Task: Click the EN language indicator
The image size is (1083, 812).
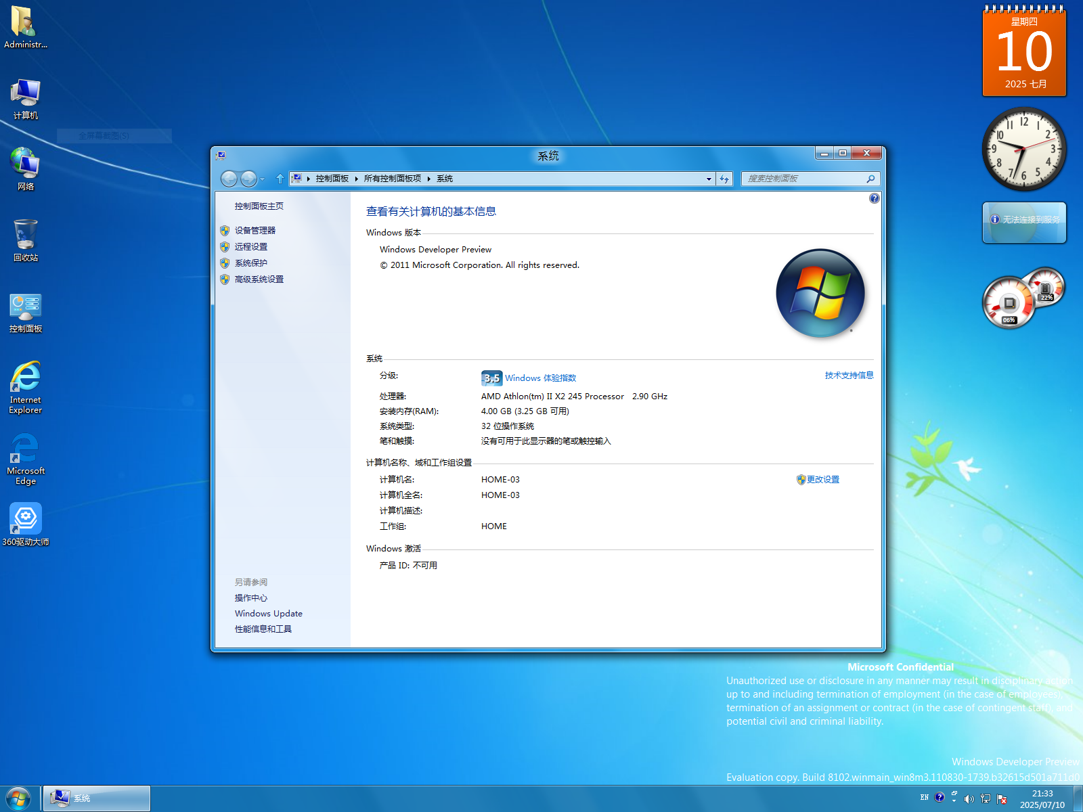Action: 925,797
